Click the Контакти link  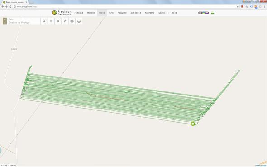coord(149,13)
